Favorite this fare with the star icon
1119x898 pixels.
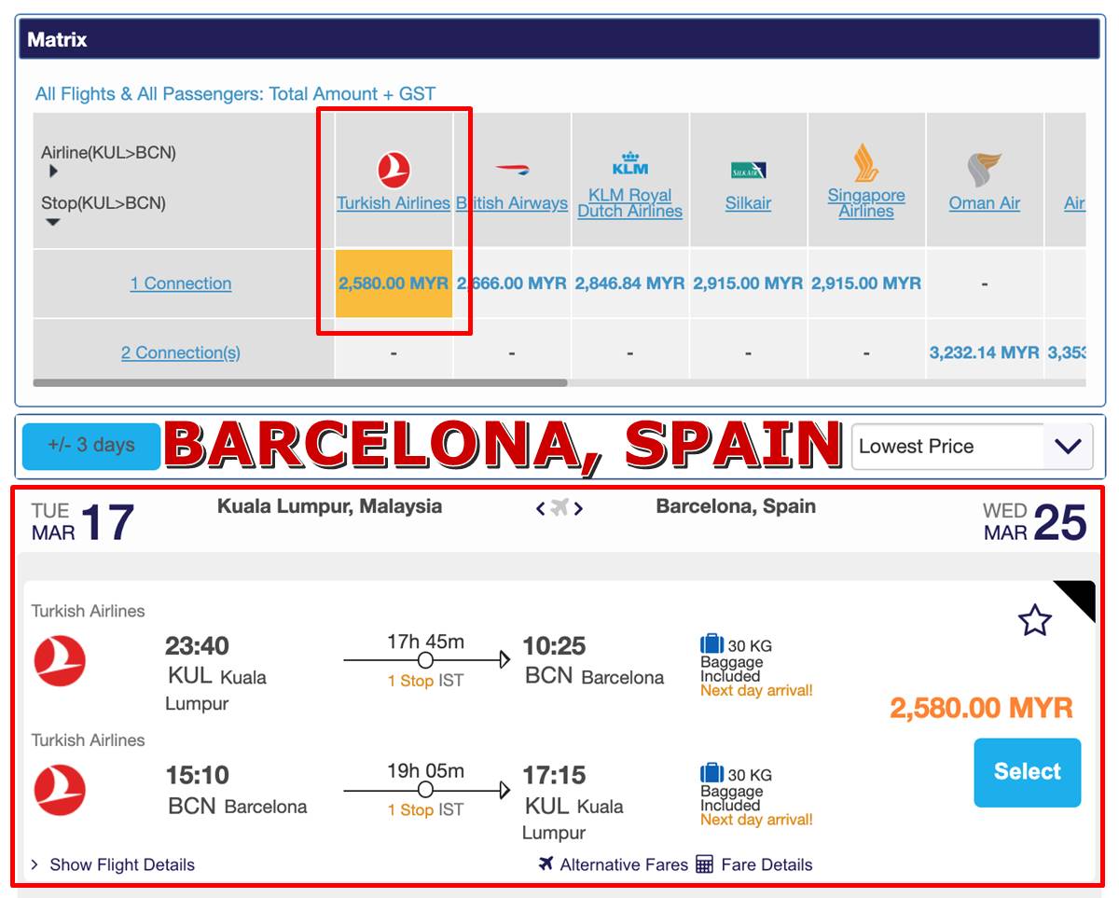pos(1034,620)
